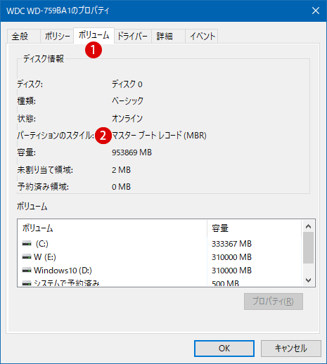Close the WDC WD-759BA1 properties dialog
Image resolution: width=327 pixels, height=364 pixels.
[316, 11]
